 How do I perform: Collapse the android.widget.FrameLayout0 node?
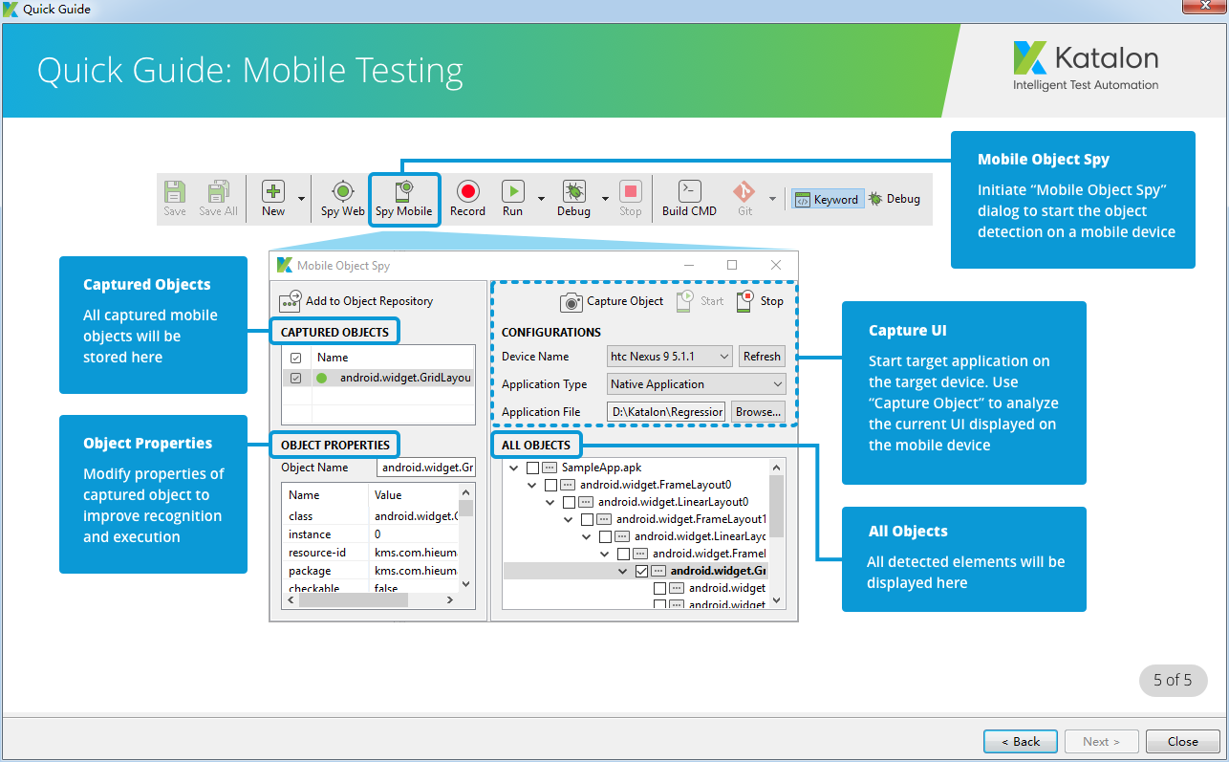coord(533,485)
